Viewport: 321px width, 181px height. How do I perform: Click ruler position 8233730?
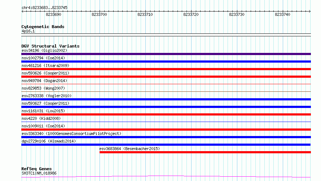237,14
